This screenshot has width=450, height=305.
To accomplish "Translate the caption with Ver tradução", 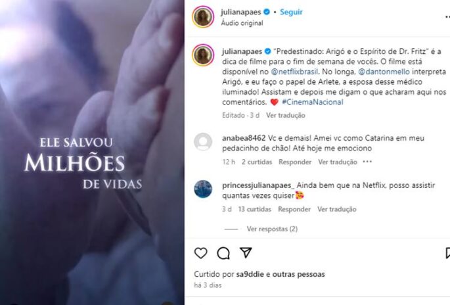I will pyautogui.click(x=285, y=115).
